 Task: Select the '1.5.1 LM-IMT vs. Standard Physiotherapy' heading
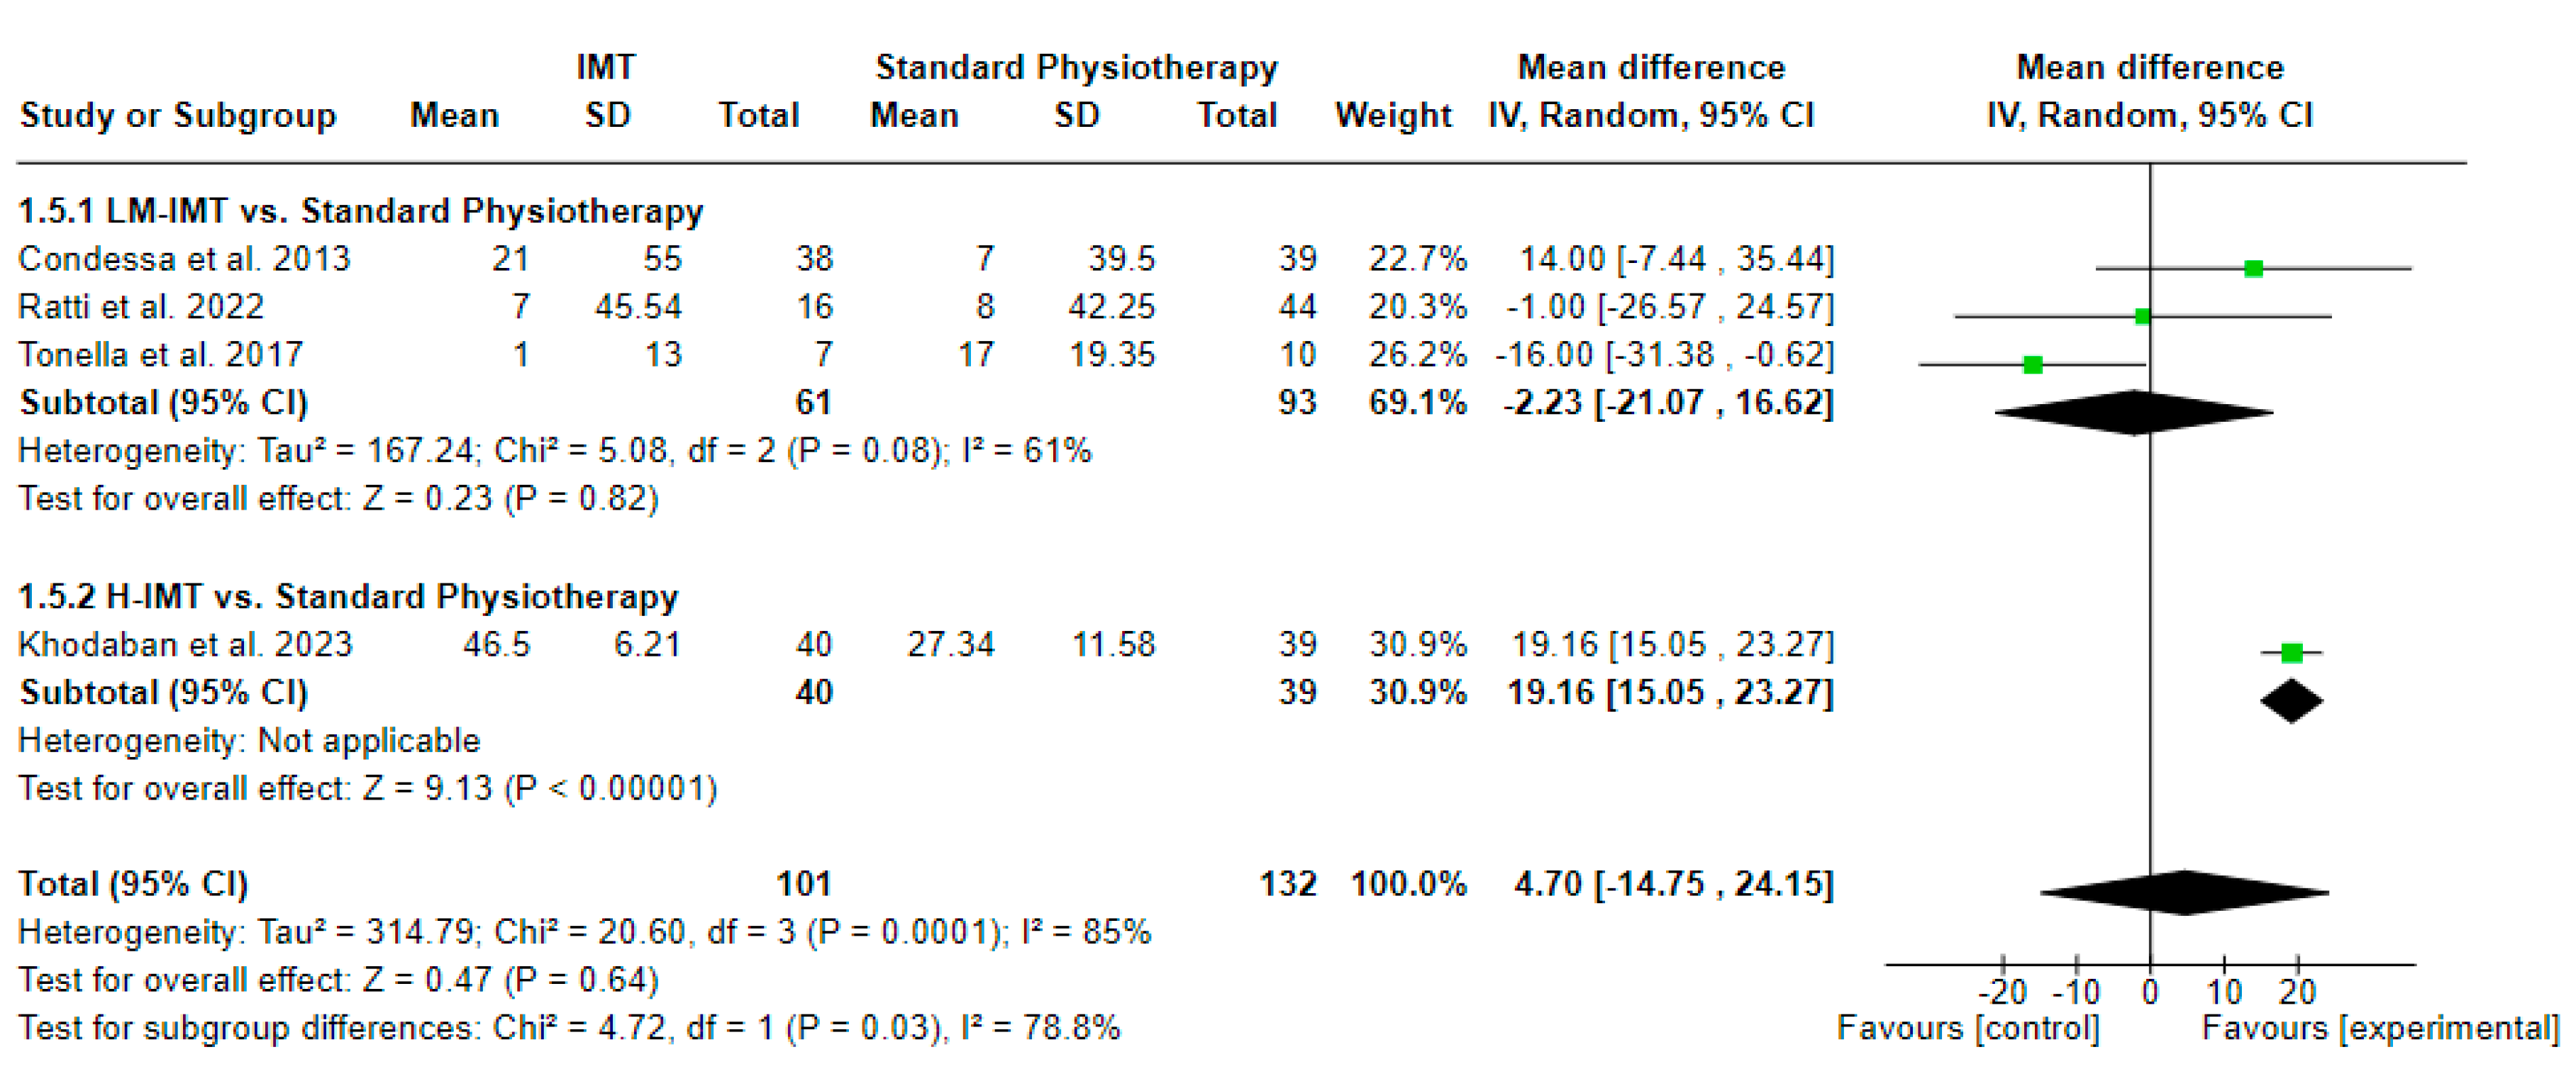(x=361, y=211)
